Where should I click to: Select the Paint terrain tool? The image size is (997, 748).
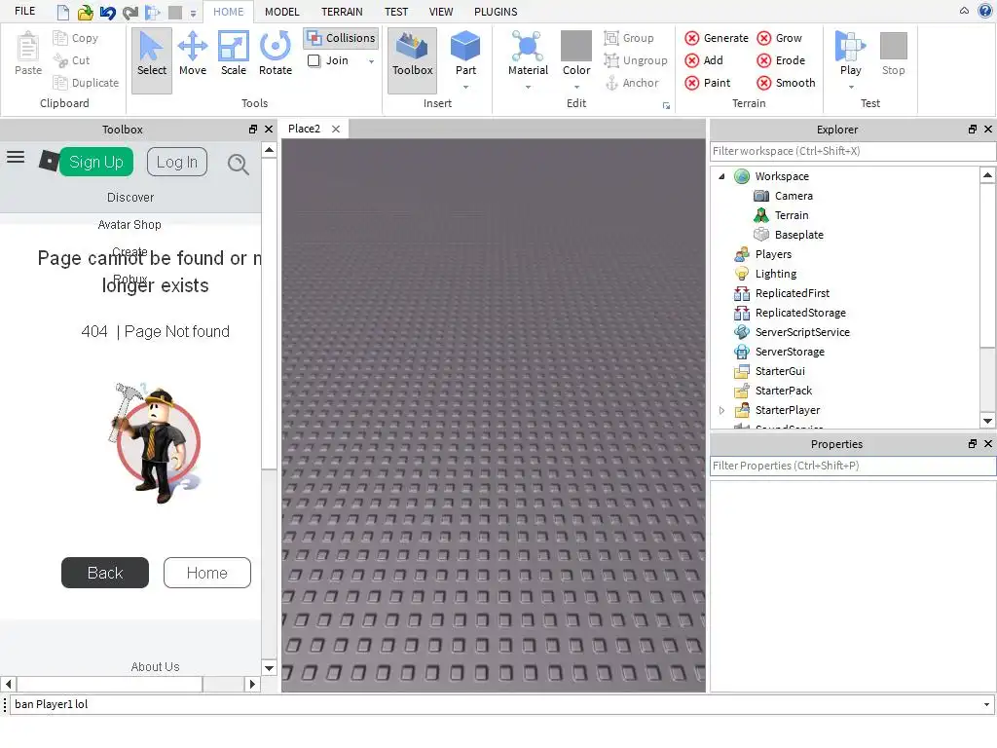(x=708, y=83)
